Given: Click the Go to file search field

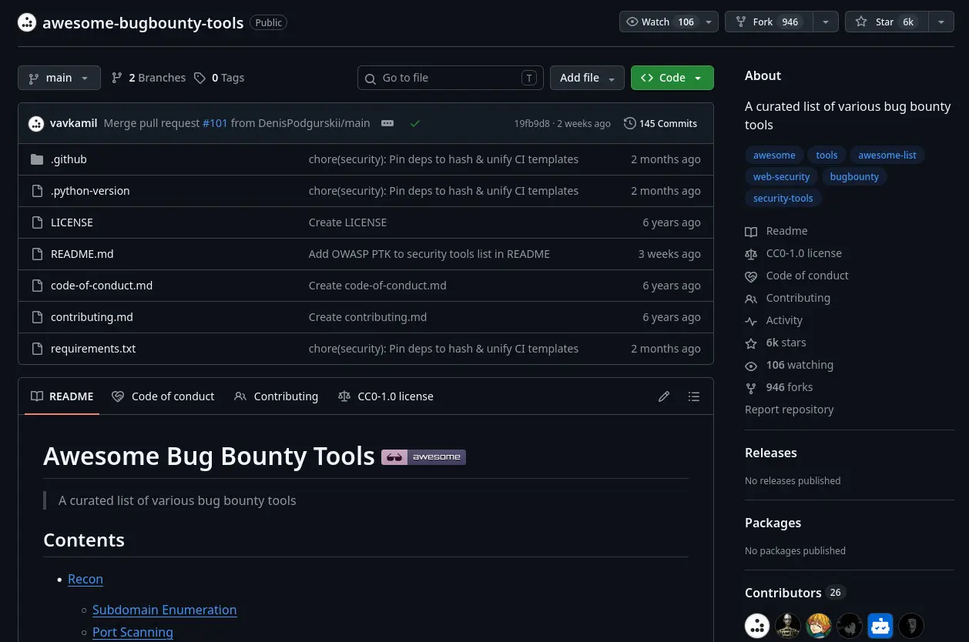Looking at the screenshot, I should click(x=451, y=78).
